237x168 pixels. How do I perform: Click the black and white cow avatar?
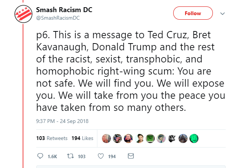tap(172, 138)
